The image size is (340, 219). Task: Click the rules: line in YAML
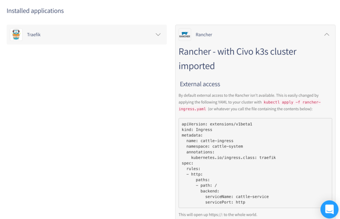[193, 169]
